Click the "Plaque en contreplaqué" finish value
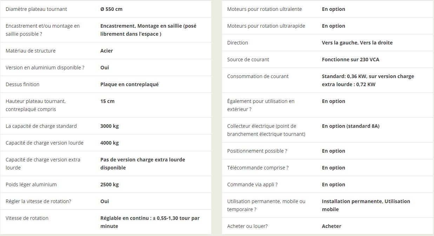The height and width of the screenshot is (236, 434). click(129, 84)
